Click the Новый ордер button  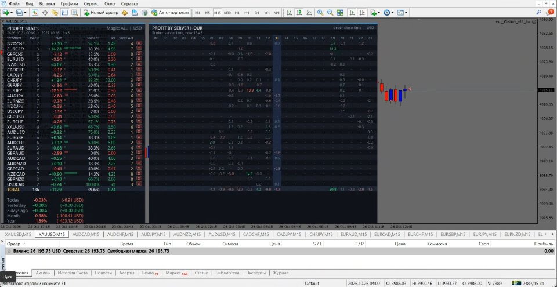(101, 12)
